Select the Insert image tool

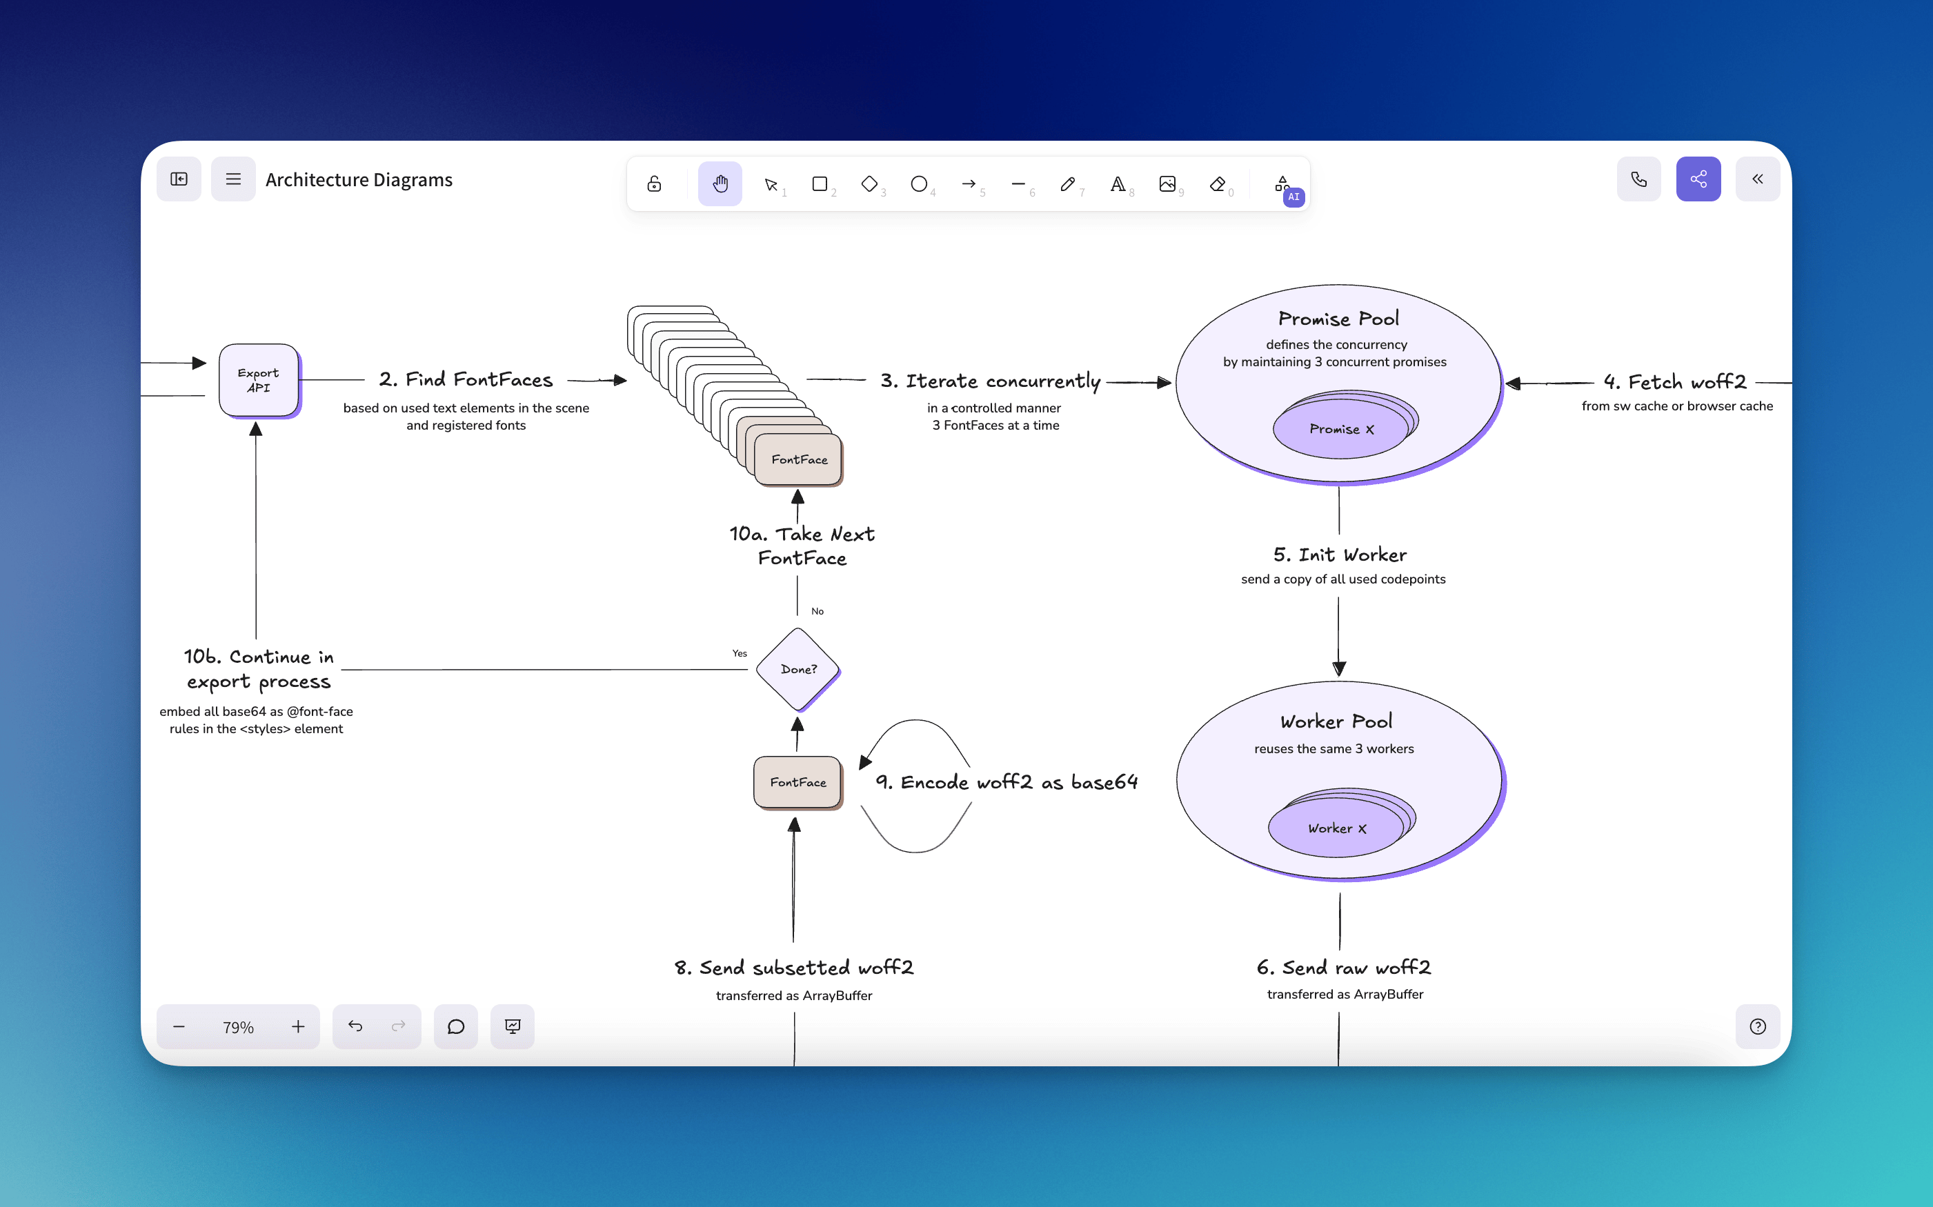(1167, 184)
